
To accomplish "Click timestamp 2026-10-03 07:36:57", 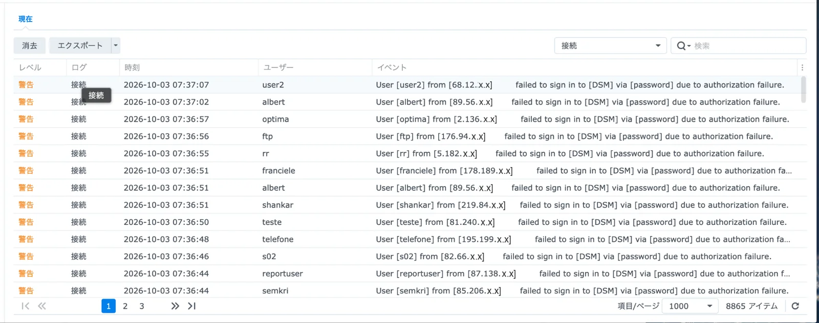I will point(166,119).
